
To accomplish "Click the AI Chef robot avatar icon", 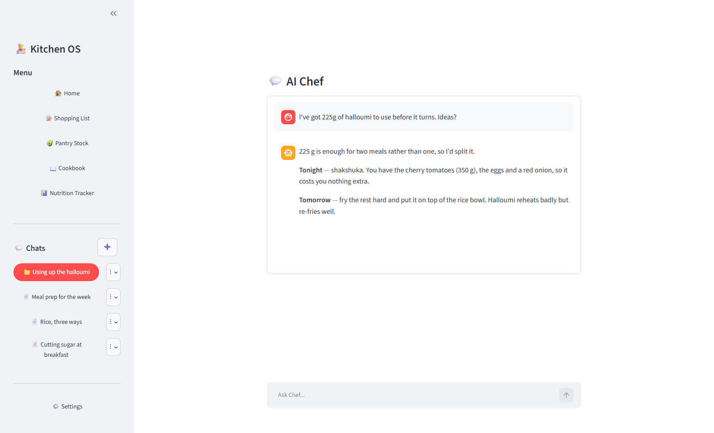I will point(288,153).
